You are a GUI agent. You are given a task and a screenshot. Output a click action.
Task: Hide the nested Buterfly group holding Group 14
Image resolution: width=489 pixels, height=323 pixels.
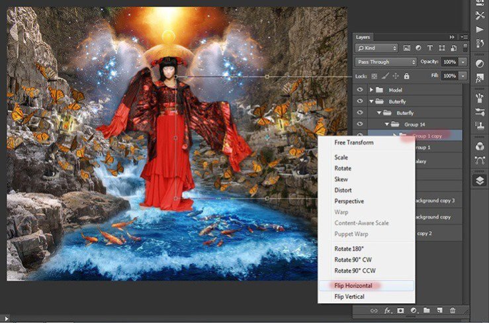tap(360, 113)
